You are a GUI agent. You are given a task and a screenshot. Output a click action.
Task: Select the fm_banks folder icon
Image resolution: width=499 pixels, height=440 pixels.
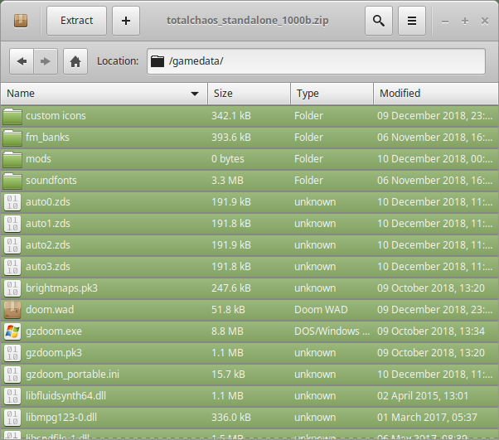[12, 138]
